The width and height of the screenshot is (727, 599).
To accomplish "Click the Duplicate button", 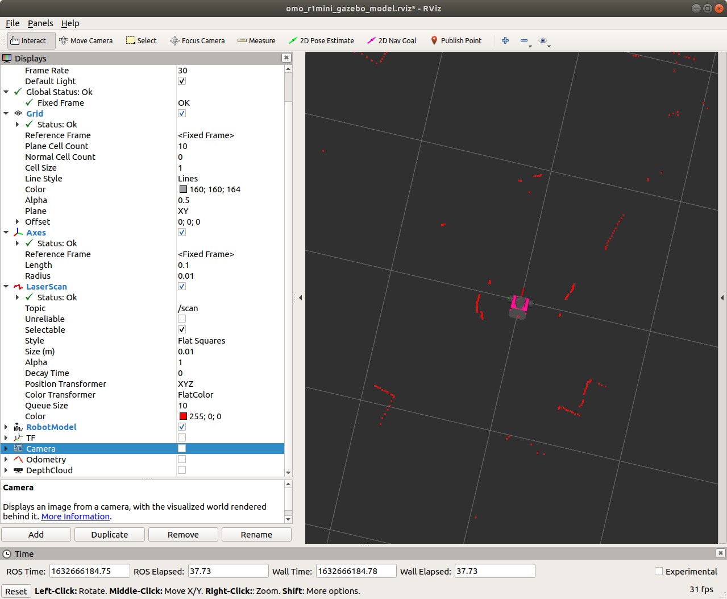I will click(x=110, y=534).
